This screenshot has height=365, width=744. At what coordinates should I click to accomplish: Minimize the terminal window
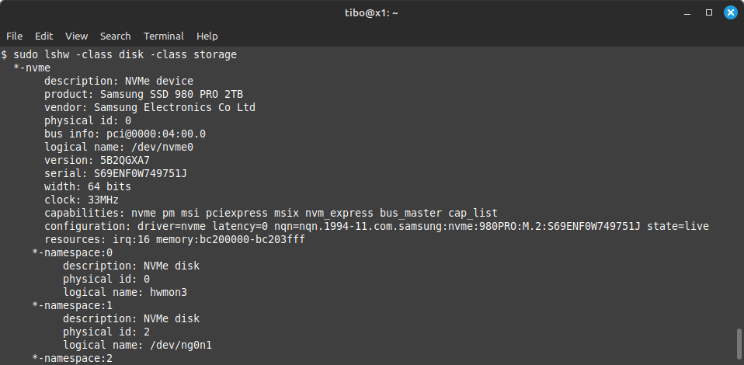[x=688, y=12]
